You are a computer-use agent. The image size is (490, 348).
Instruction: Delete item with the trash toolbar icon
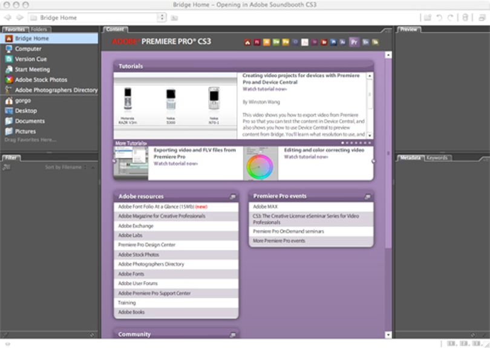465,18
